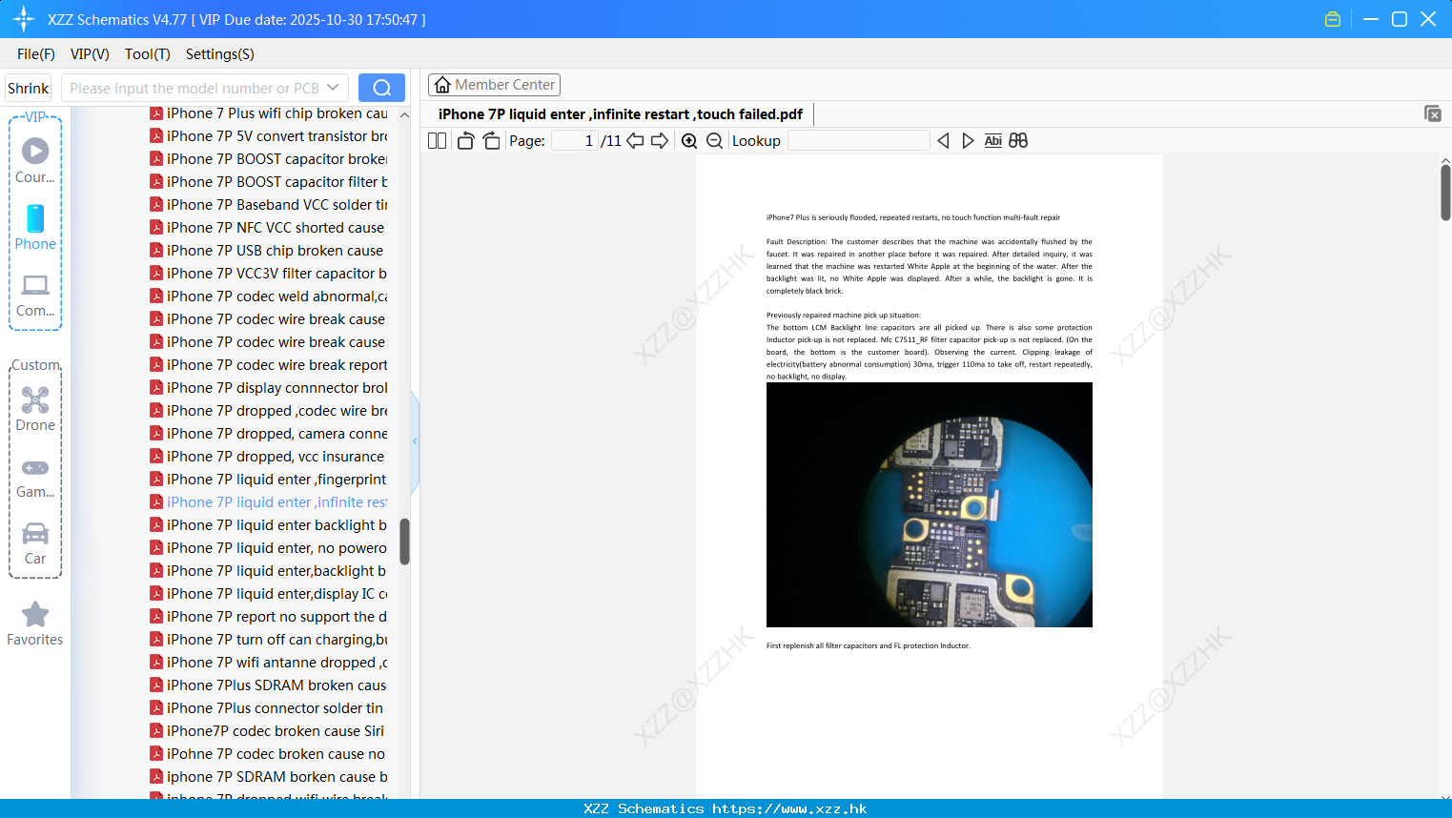
Task: Open iPhone 7P USB chip broken file
Action: [x=267, y=251]
